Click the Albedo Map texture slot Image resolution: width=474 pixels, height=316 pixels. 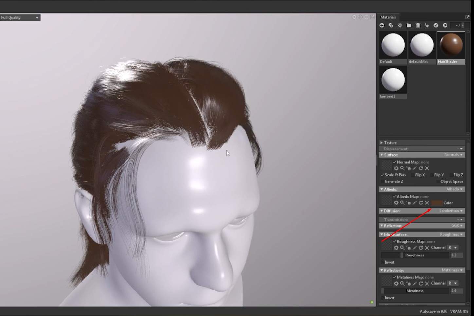tap(387, 200)
